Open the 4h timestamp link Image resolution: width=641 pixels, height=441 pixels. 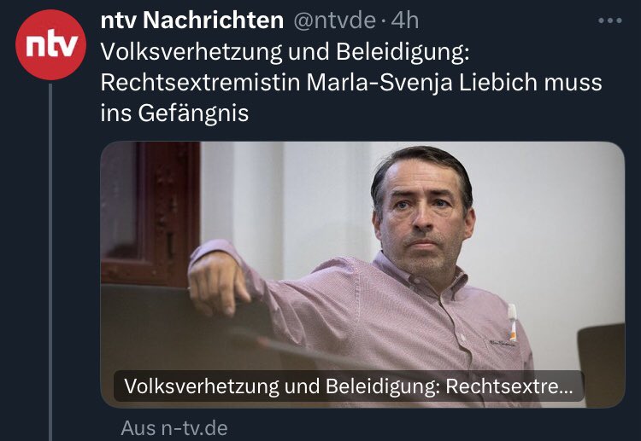[405, 20]
